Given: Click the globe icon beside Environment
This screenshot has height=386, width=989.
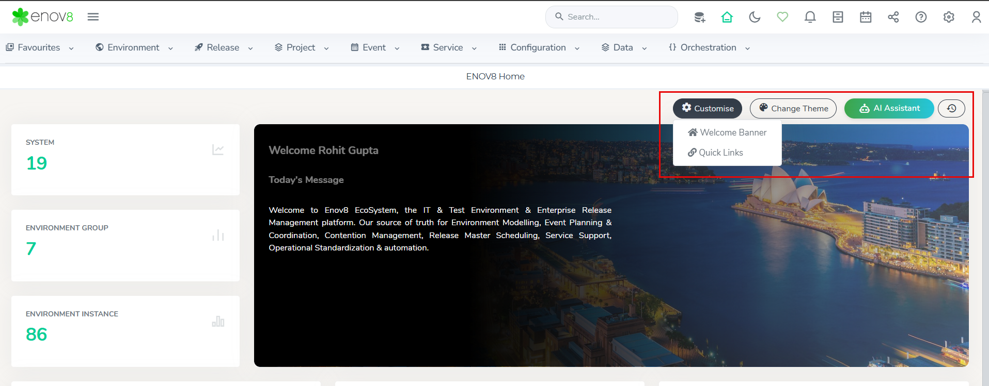Looking at the screenshot, I should point(100,47).
